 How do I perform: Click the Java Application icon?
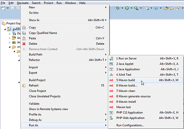point(111,69)
